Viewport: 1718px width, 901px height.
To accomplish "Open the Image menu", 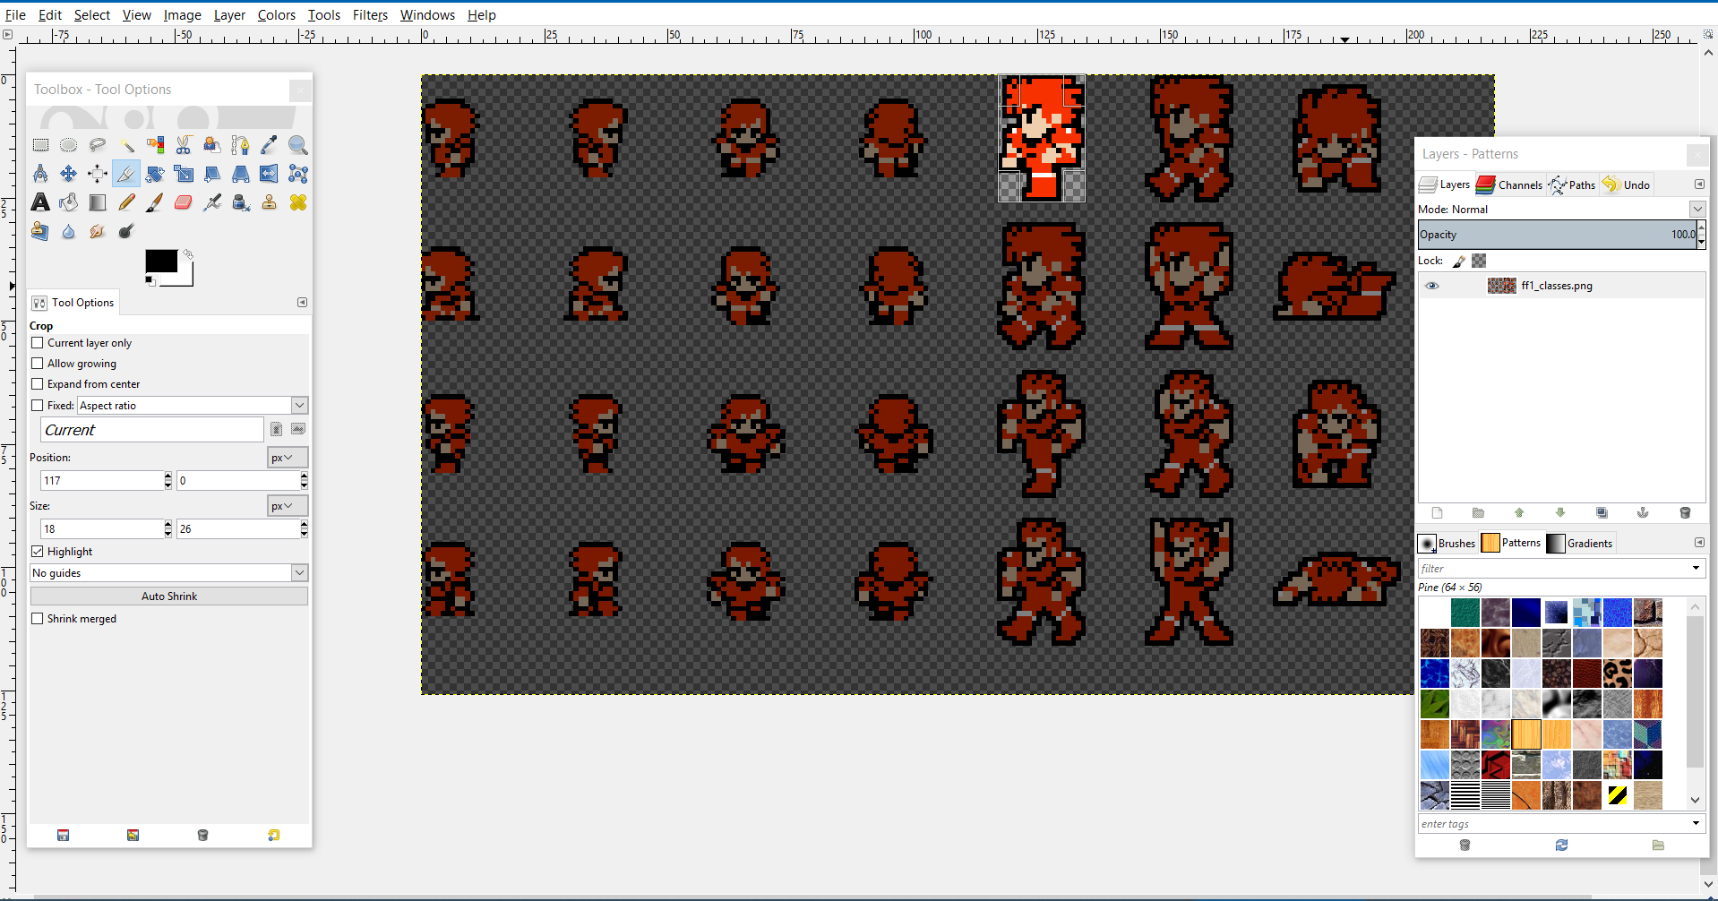I will click(x=183, y=15).
